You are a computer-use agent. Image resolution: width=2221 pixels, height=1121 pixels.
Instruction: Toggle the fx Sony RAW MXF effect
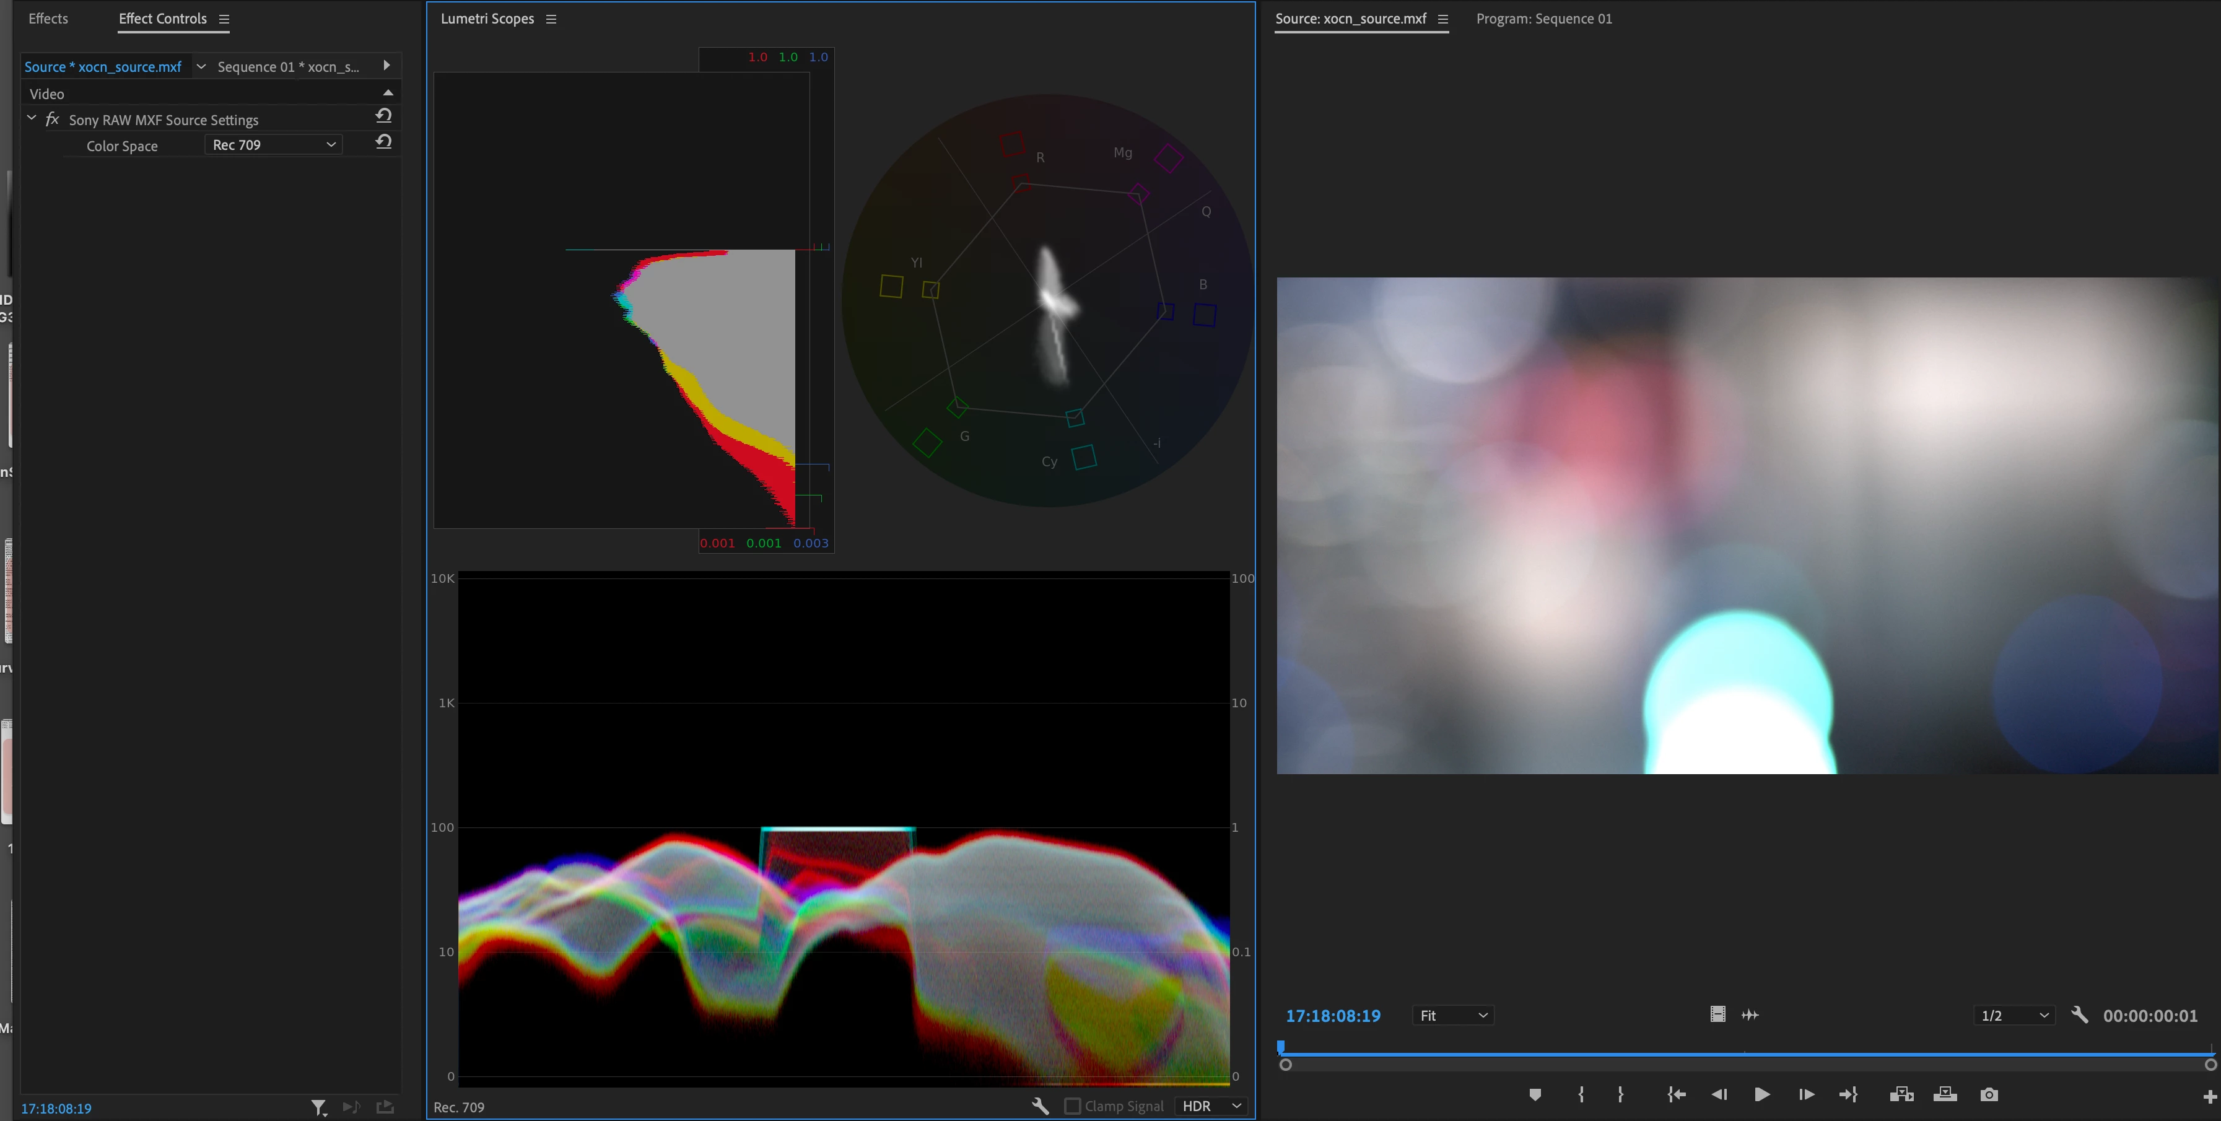52,119
